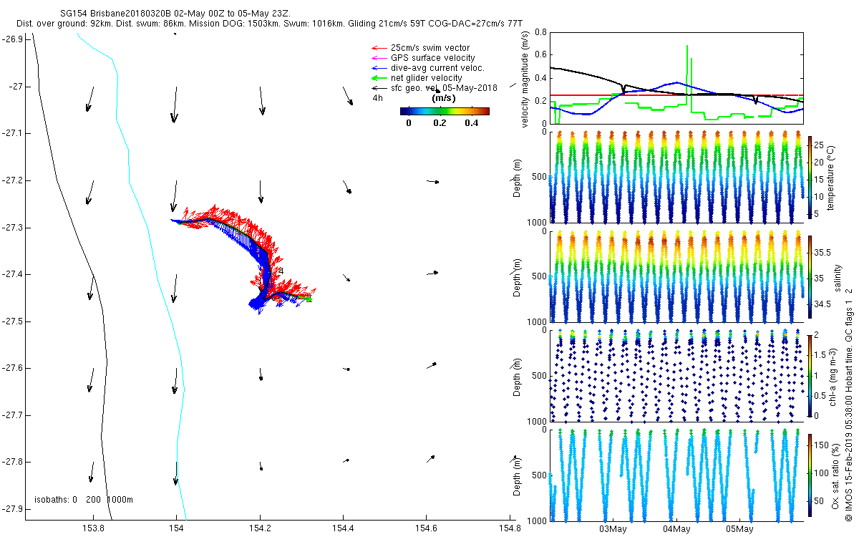Click the 03May tick on the time axis
The image size is (859, 537).
point(613,529)
